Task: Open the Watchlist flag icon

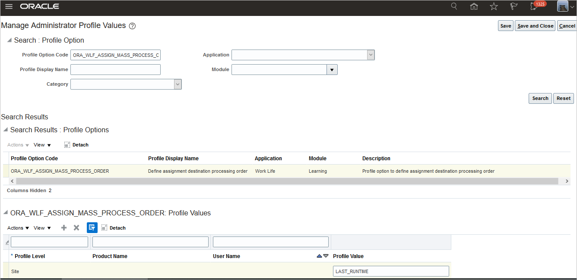Action: [x=514, y=6]
